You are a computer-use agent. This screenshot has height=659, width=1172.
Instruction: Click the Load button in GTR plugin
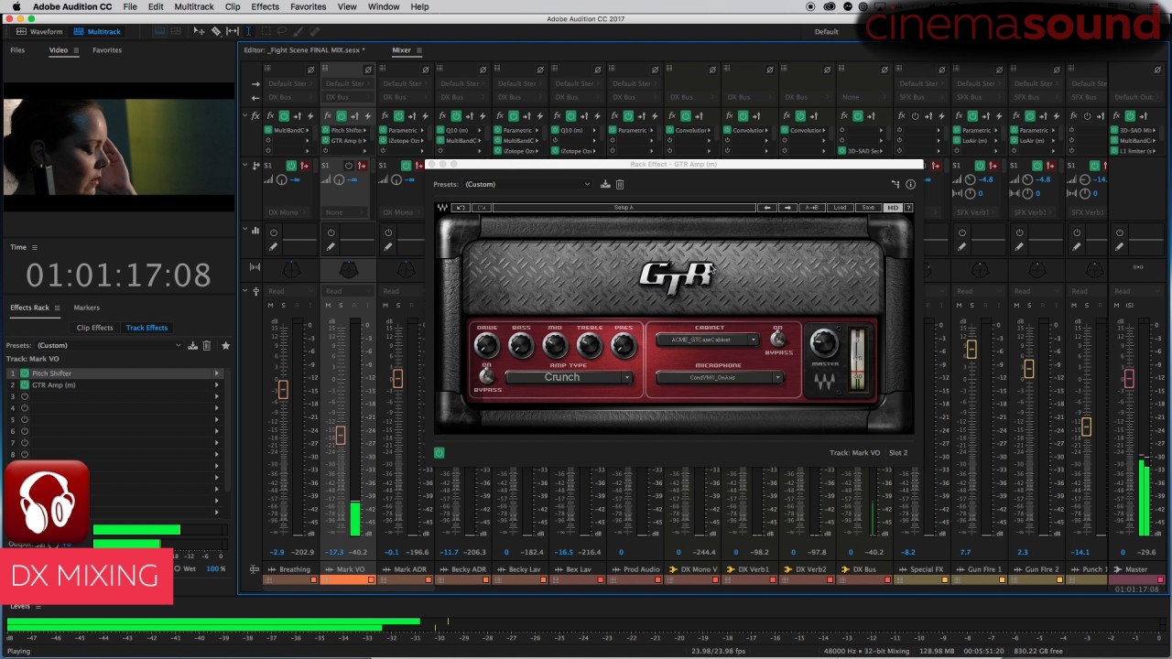point(840,208)
